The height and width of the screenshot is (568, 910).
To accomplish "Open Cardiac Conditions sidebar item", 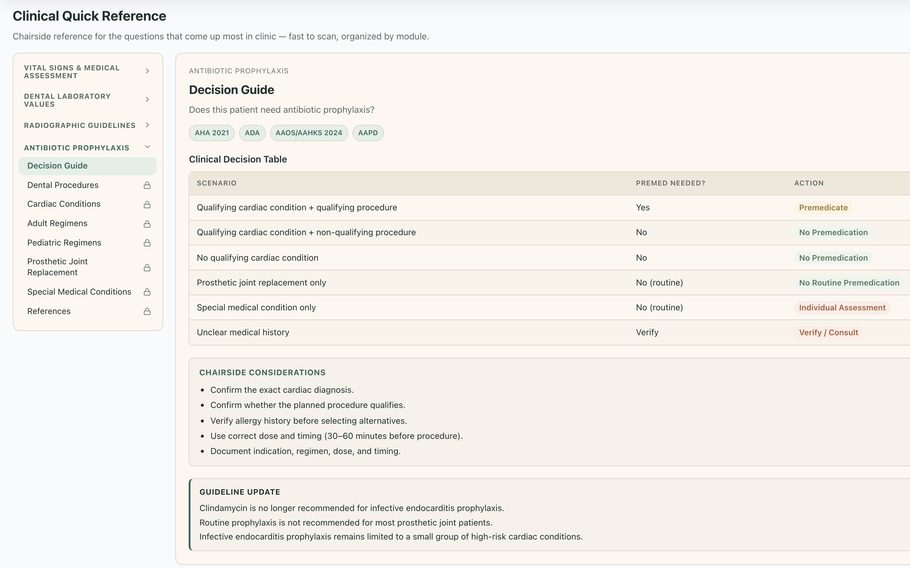I will (x=88, y=204).
